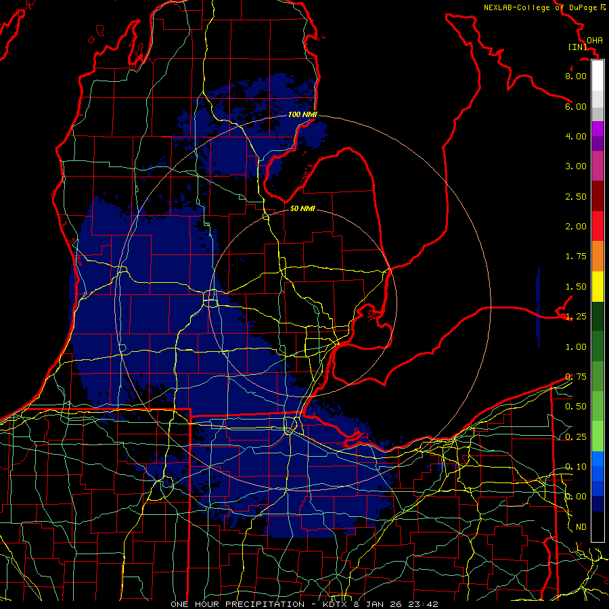
Task: Click the 4.00 legend value
Action: [x=576, y=136]
